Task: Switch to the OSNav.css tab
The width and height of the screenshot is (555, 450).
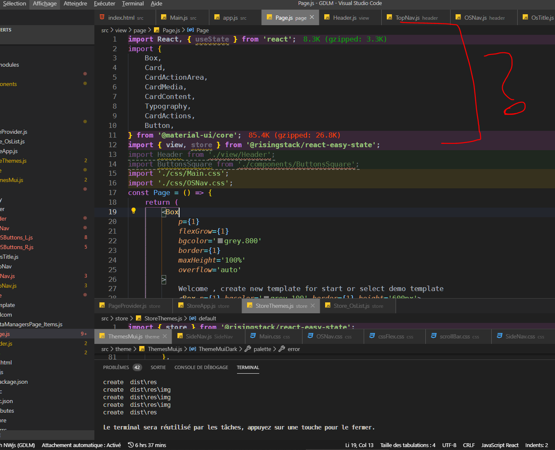Action: click(x=333, y=336)
